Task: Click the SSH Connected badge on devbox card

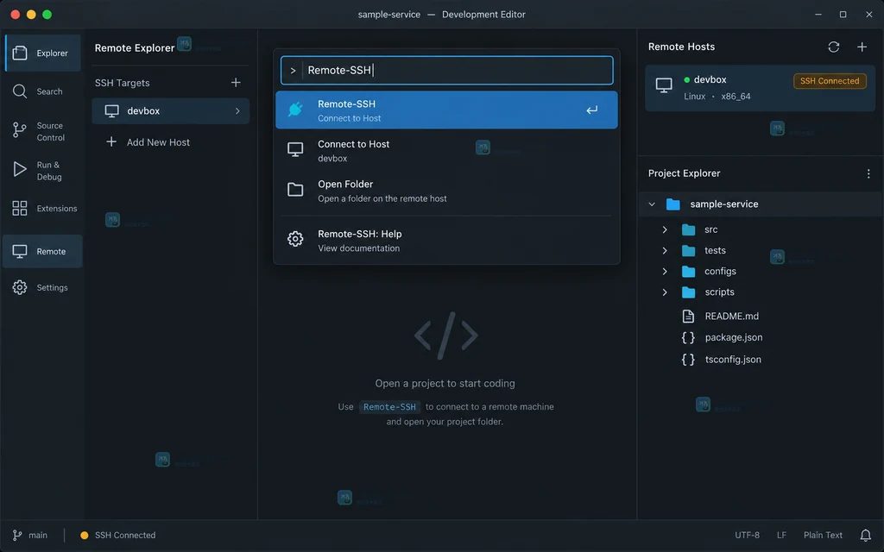Action: (830, 80)
